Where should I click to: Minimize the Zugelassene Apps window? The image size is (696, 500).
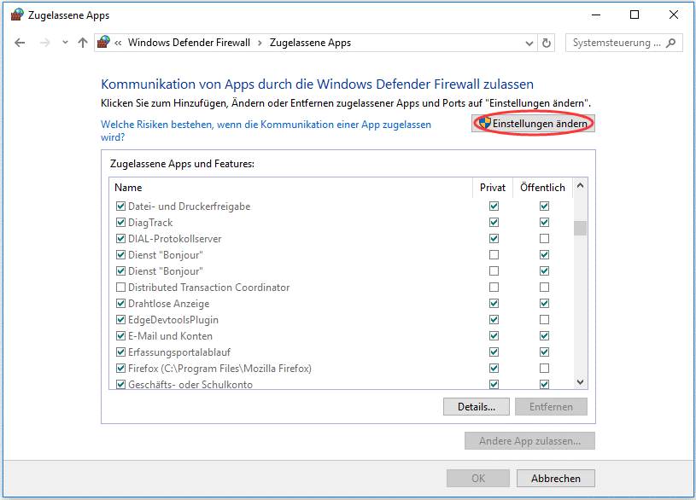596,15
